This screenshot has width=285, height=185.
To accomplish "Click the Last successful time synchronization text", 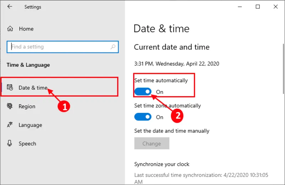I will pyautogui.click(x=201, y=178).
